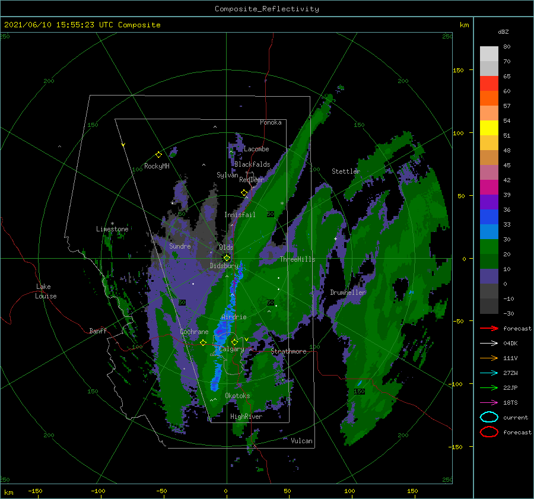Click the dBZ legend heading

coord(503,31)
